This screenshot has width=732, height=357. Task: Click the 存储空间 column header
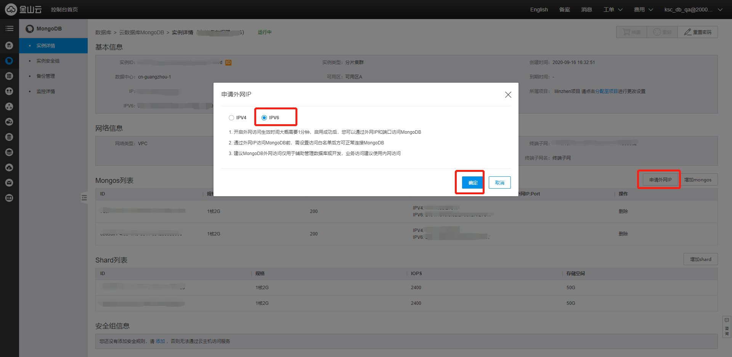[x=576, y=274]
